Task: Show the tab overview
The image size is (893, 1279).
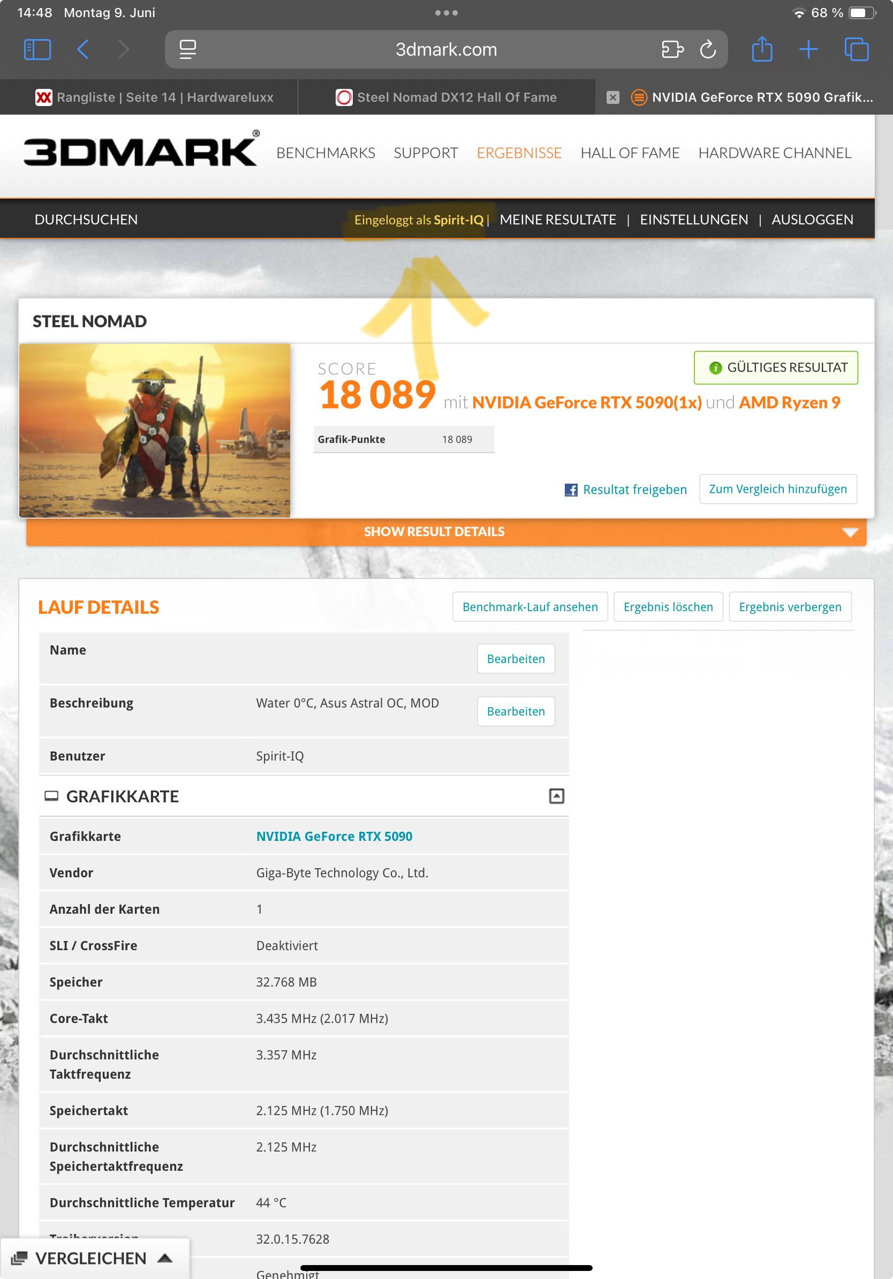Action: 856,49
